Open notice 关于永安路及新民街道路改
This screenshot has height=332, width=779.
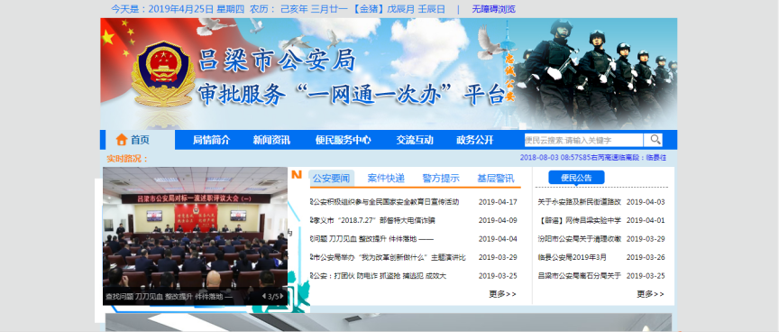click(579, 202)
